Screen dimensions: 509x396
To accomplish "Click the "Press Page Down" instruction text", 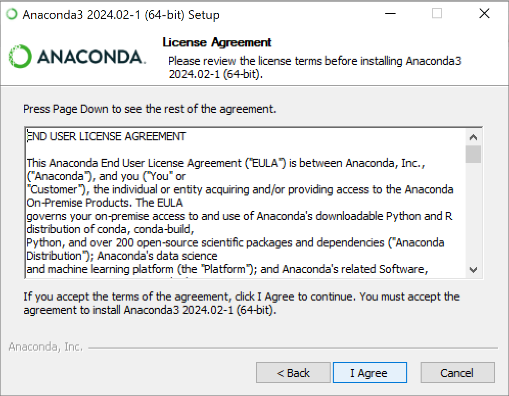I will click(150, 109).
